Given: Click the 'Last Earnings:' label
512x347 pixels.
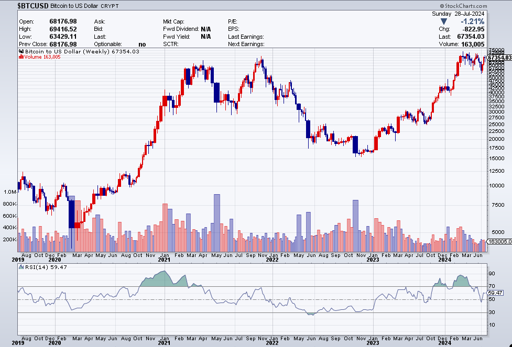Looking at the screenshot, I should click(x=246, y=37).
